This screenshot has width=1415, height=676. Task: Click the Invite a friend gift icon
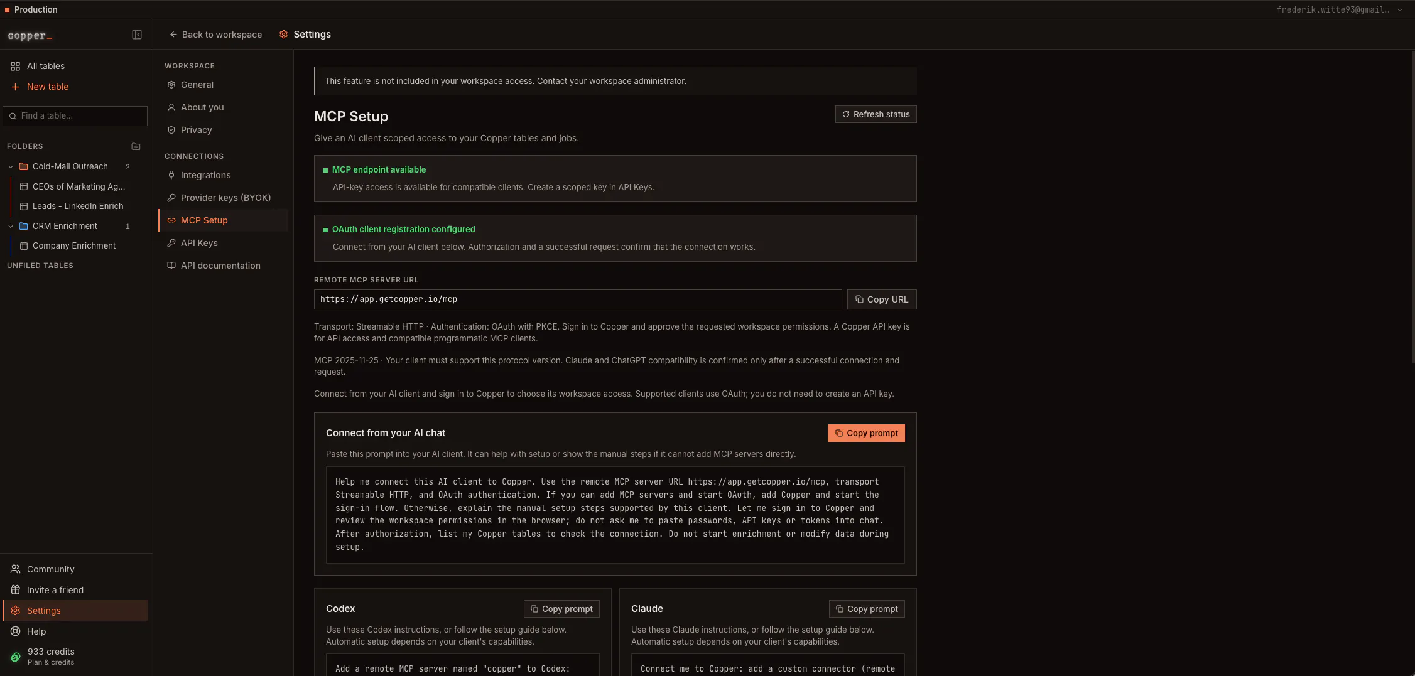pos(16,590)
